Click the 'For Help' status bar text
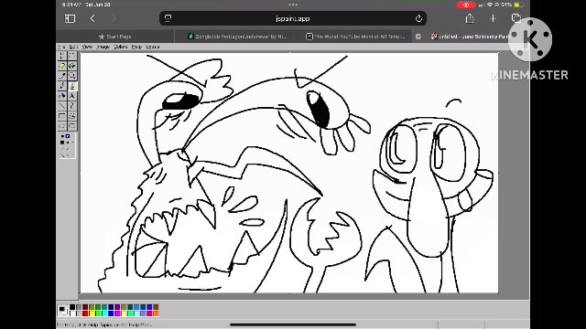Image resolution: width=586 pixels, height=329 pixels. (104, 325)
